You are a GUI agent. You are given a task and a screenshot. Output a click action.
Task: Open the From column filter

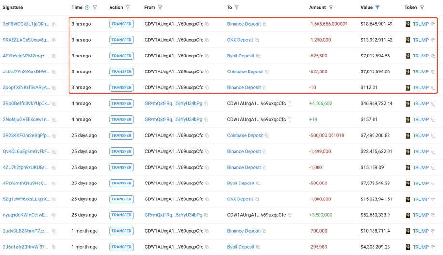160,7
